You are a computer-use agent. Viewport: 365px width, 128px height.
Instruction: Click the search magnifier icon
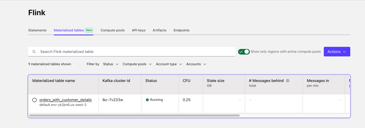(x=34, y=52)
